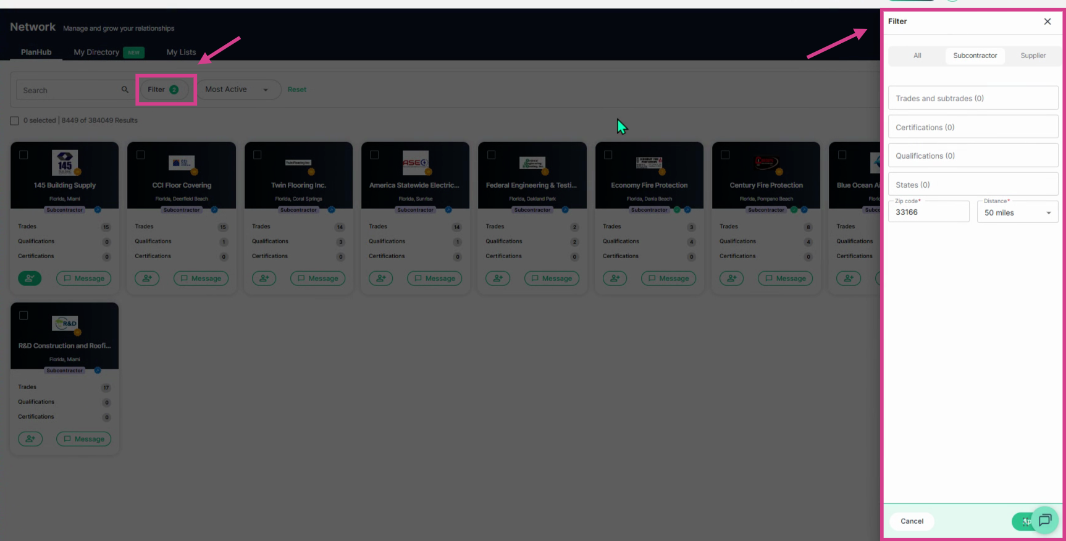
Task: Open the States filter selector
Action: [x=973, y=185]
